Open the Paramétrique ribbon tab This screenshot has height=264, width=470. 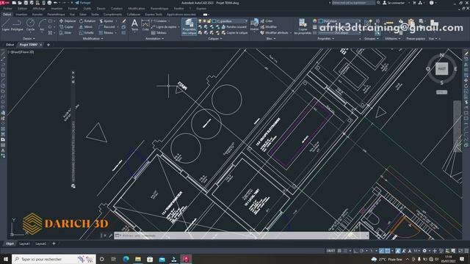pos(56,15)
